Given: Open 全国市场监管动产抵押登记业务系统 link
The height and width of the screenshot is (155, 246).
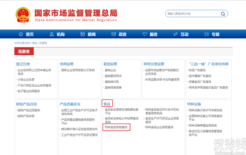Looking at the screenshot, I should 162,72.
